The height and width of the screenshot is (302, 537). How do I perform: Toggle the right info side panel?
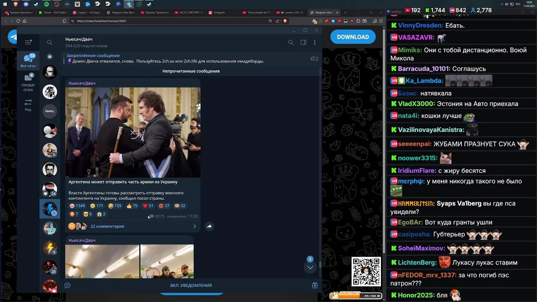[x=303, y=42]
